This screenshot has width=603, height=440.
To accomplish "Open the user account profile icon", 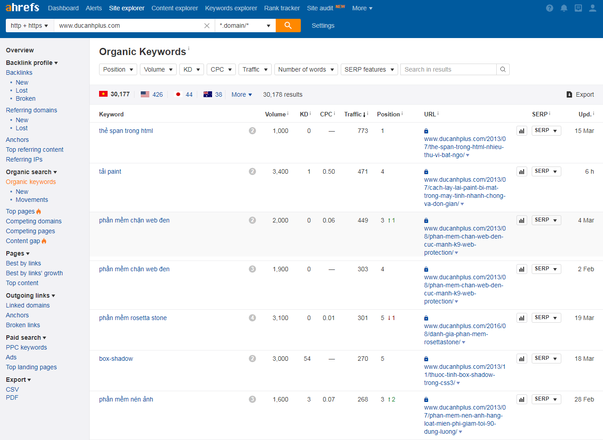I will (x=592, y=8).
